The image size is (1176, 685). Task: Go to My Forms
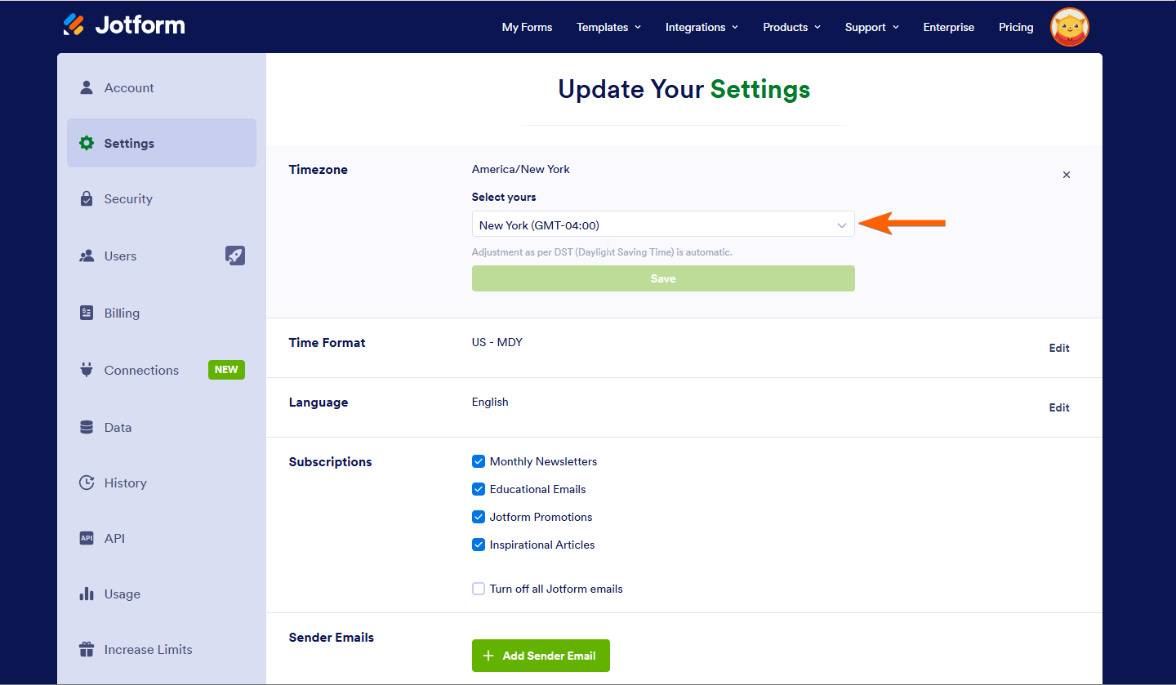tap(527, 27)
